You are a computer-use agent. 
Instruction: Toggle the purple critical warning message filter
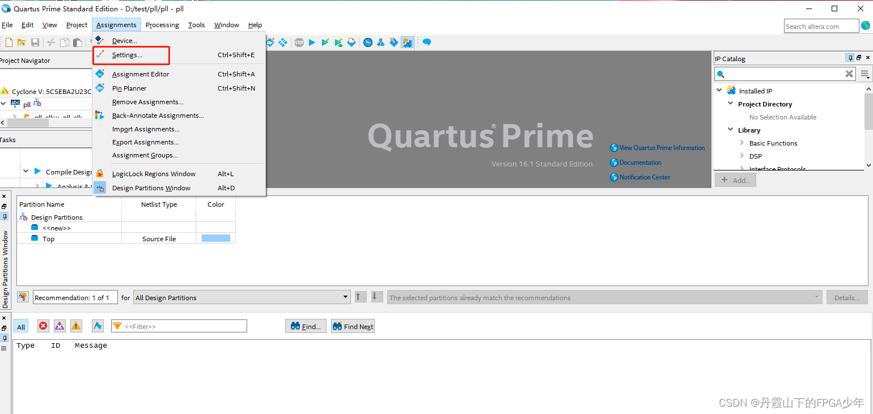(60, 326)
